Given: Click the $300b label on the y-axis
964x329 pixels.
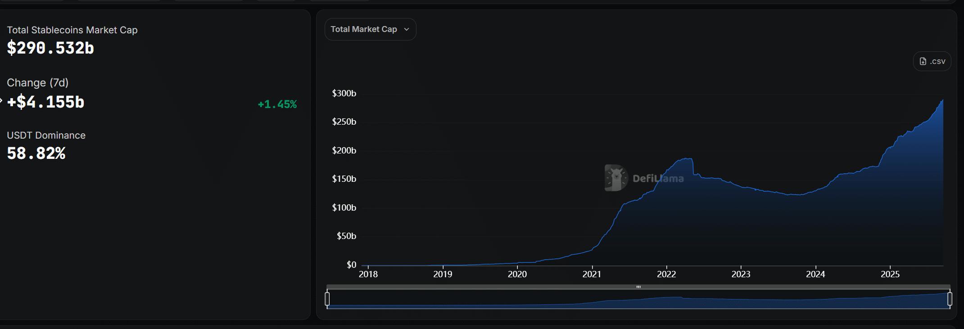Looking at the screenshot, I should [344, 93].
